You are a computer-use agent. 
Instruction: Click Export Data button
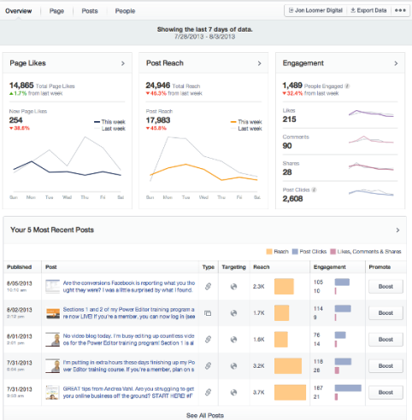pos(368,10)
